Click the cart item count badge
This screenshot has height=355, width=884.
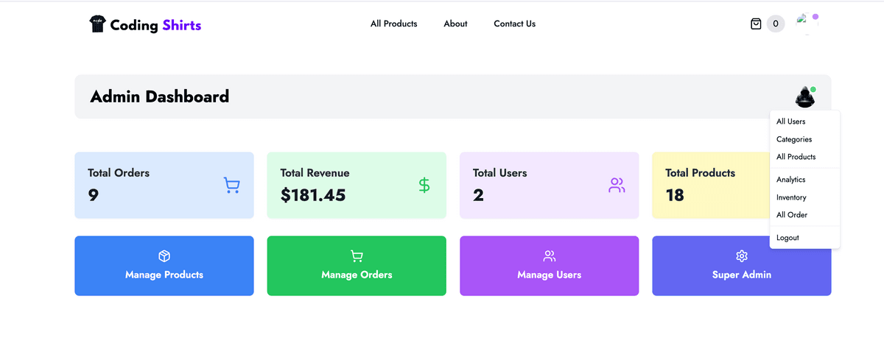point(776,24)
